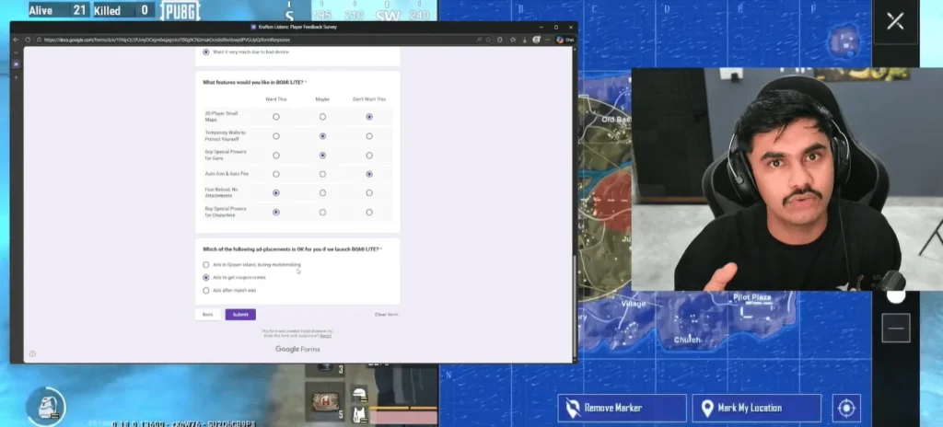
Task: Pick the "Ads after match end" option
Action: click(206, 290)
